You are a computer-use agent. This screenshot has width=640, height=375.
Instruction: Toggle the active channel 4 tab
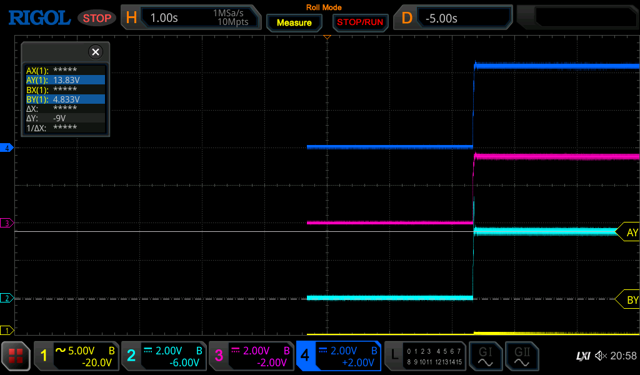[x=338, y=356]
